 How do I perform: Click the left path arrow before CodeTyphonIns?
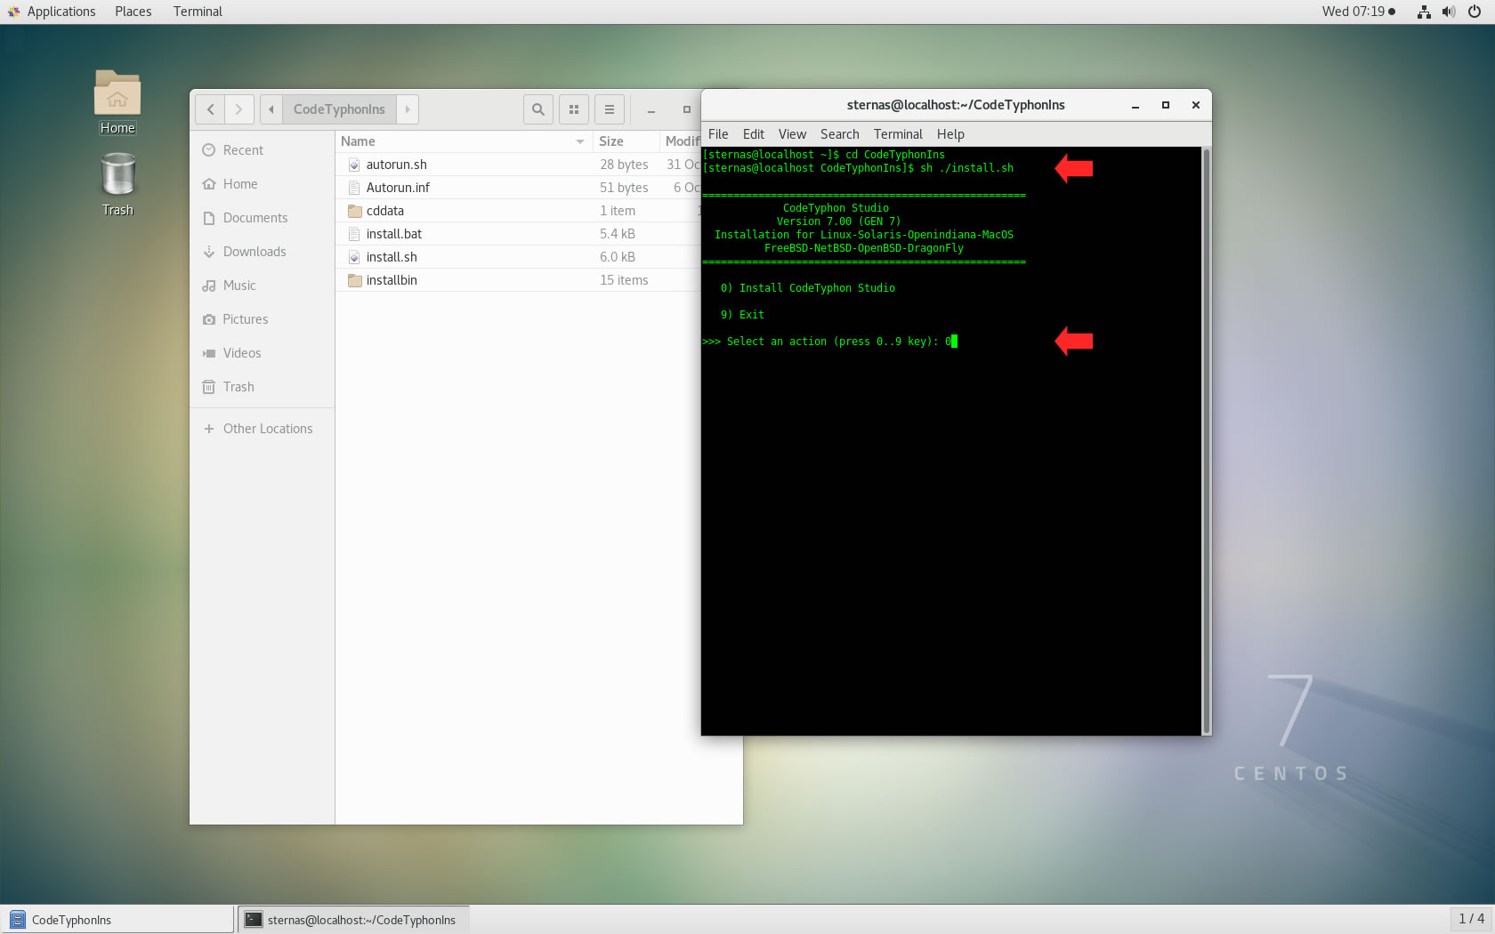pyautogui.click(x=271, y=109)
